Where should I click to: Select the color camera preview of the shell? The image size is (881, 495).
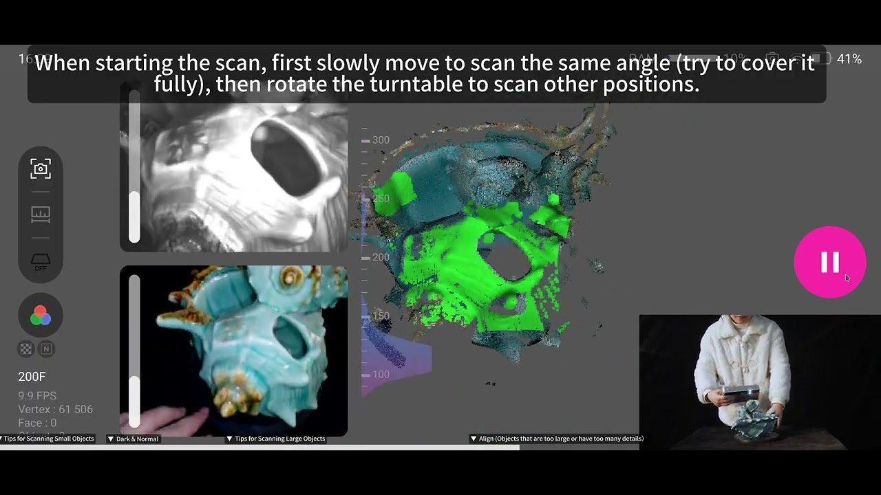click(234, 351)
